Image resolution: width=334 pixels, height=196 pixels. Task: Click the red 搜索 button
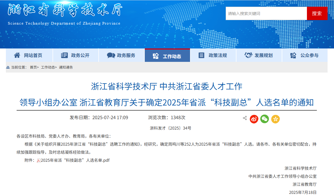[x=317, y=13]
